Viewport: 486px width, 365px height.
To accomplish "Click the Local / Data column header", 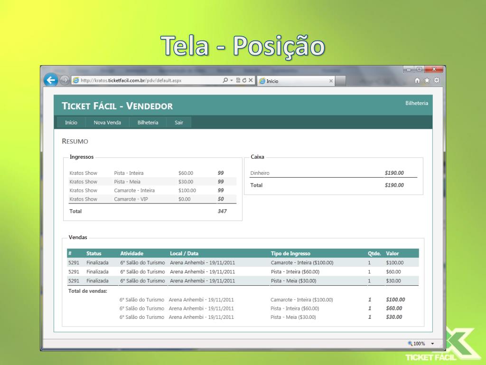I will 184,253.
